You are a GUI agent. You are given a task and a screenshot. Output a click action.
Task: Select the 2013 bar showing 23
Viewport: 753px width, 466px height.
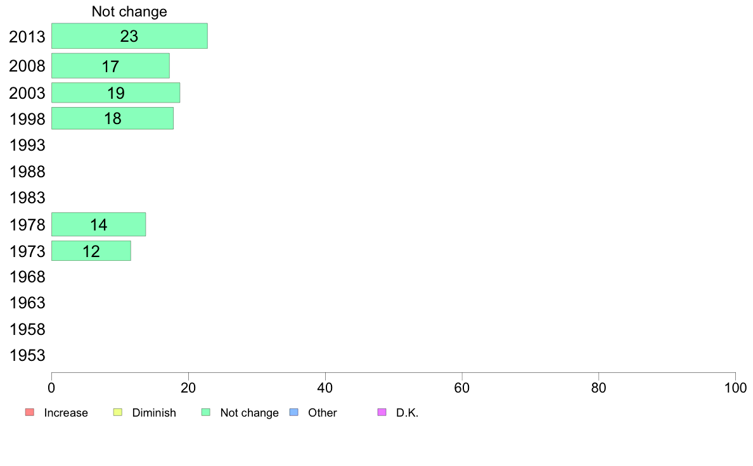tap(130, 36)
